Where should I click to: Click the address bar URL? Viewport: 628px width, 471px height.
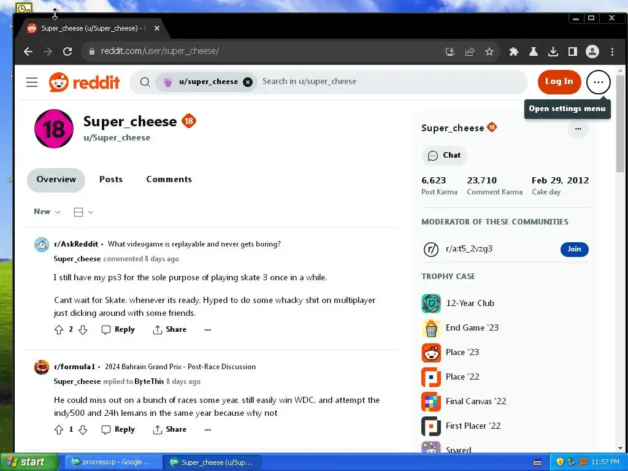tap(160, 52)
